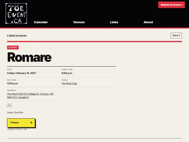Screen dimensions: 189x142
Task: Click the arrow icon on Tickets button
Action: [x=31, y=123]
